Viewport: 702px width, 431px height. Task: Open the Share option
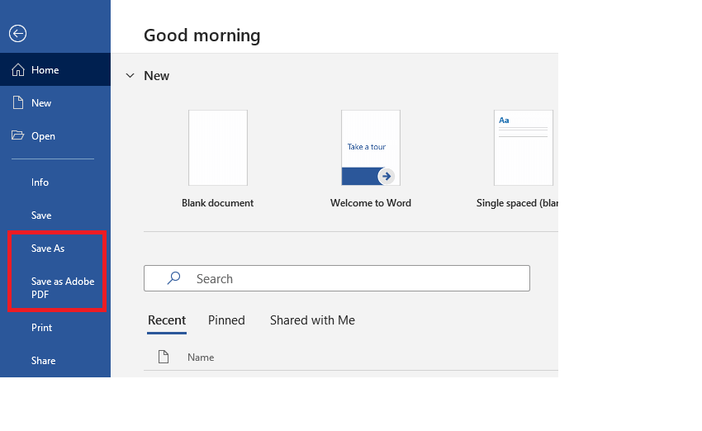coord(43,361)
